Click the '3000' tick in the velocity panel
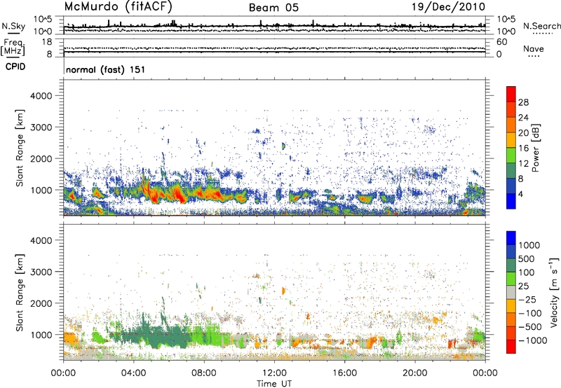561x388 pixels. click(41, 272)
